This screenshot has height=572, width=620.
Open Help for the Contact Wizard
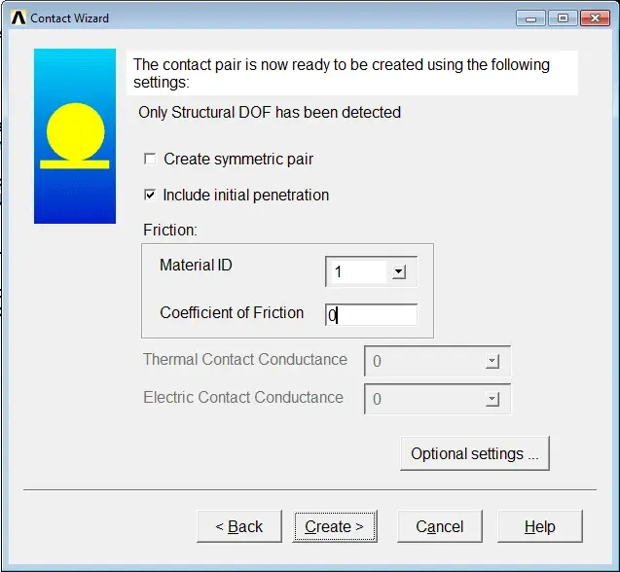point(540,526)
